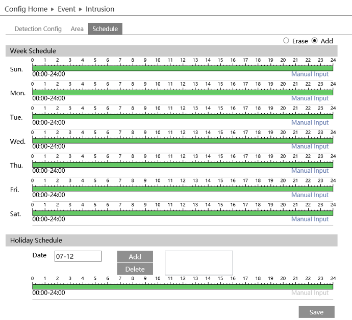Click the Sunday green schedule timeline bar
Screen dimensions: 352x320
182,68
